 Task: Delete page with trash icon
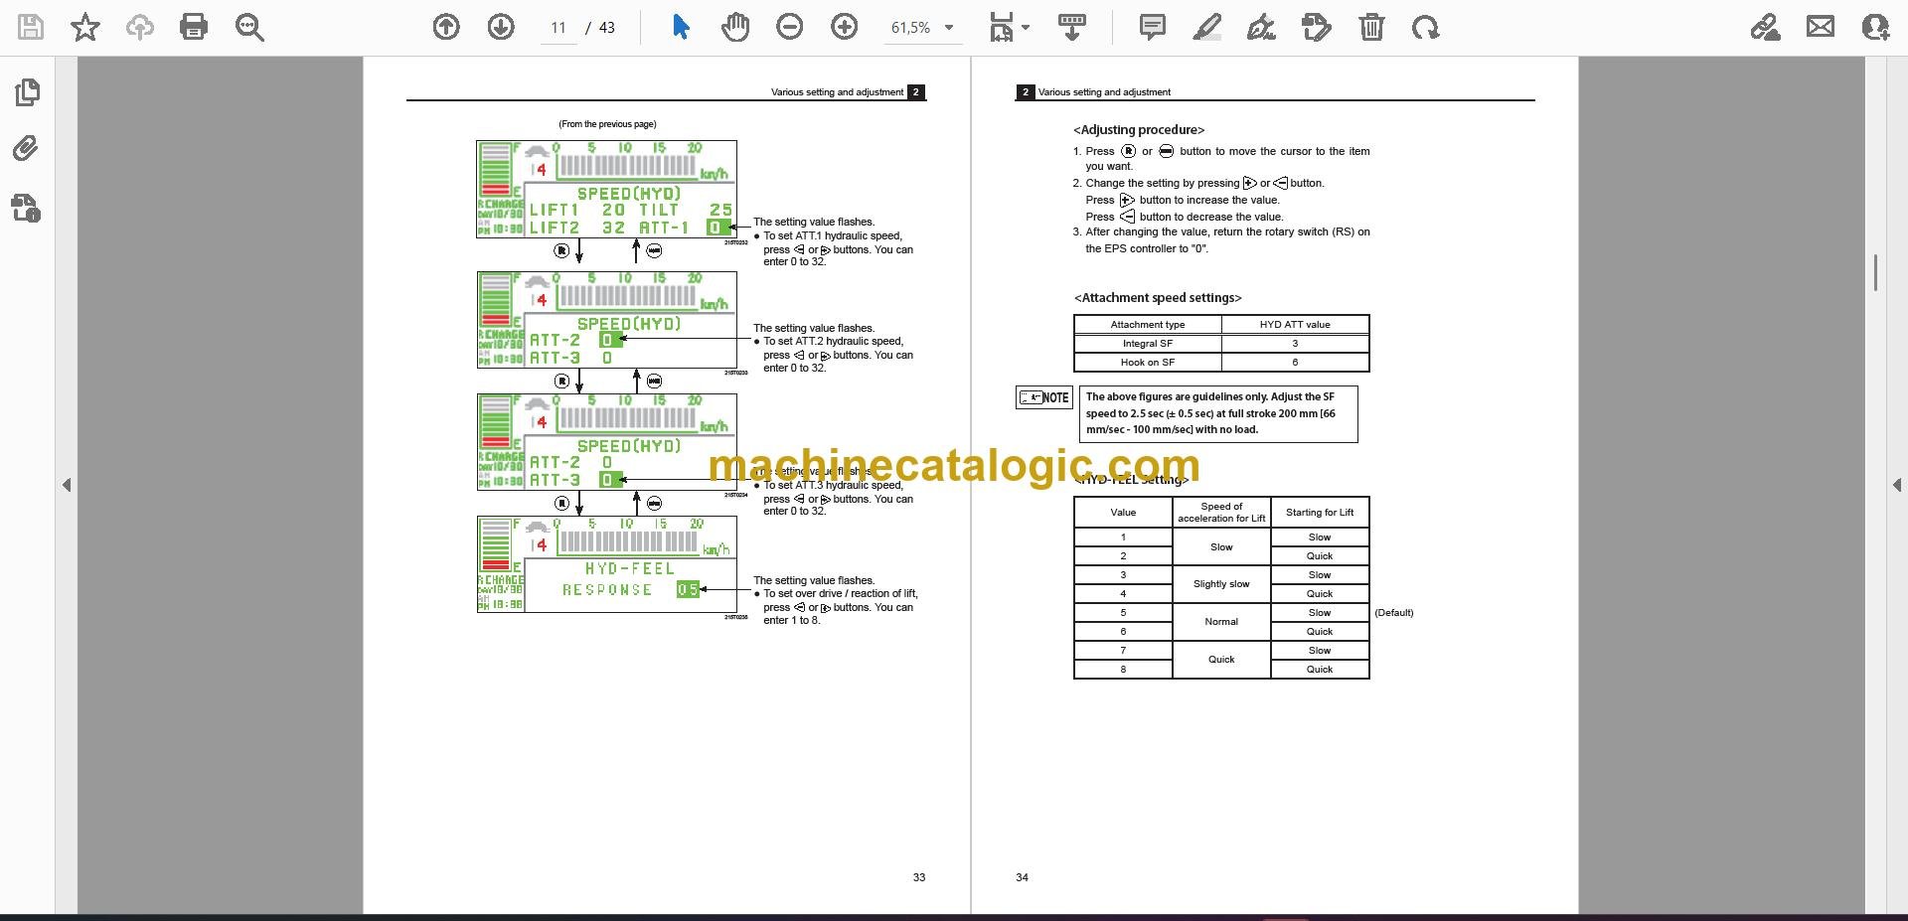point(1371,27)
